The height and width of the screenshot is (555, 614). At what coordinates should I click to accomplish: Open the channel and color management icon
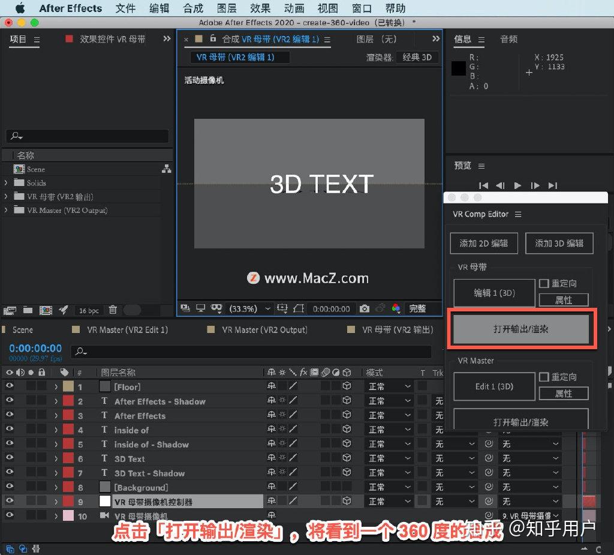point(396,308)
